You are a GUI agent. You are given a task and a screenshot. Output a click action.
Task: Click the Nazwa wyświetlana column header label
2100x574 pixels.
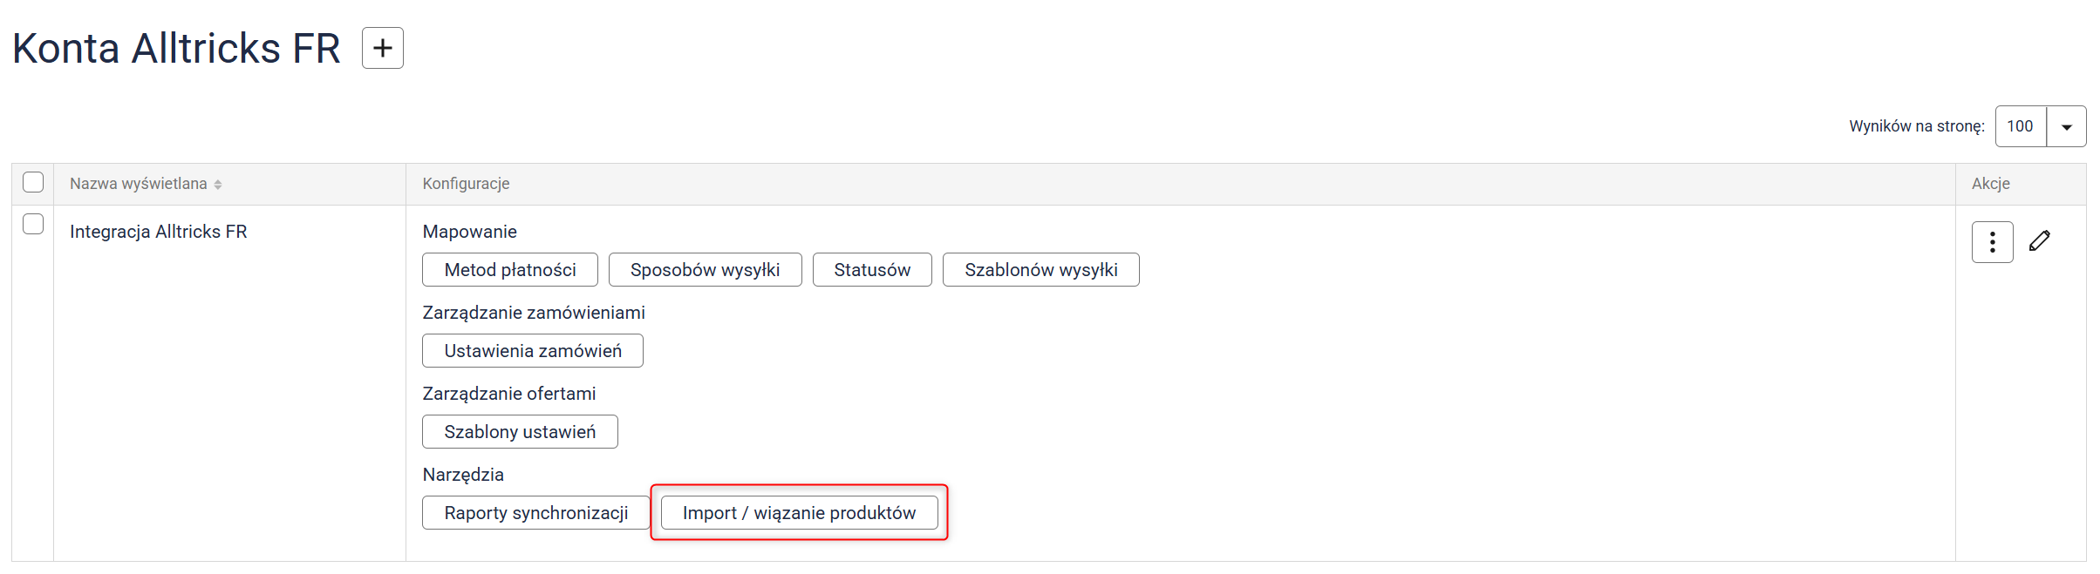point(139,184)
